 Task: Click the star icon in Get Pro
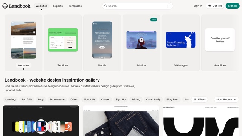coord(209,6)
